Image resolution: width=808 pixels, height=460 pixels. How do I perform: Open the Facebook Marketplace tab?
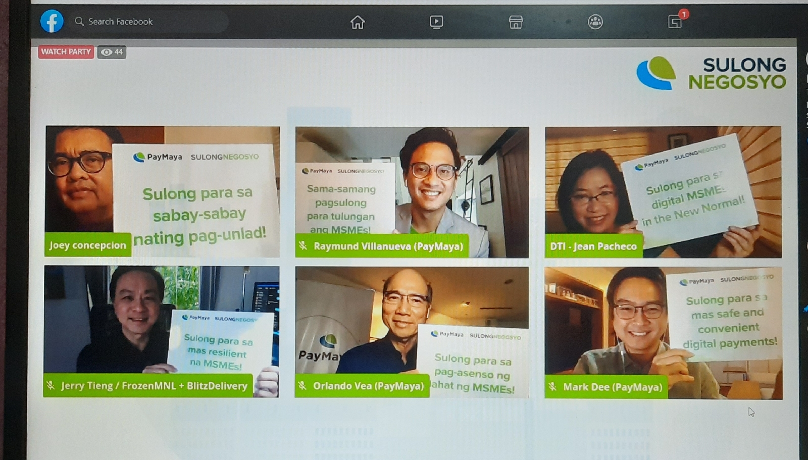click(516, 22)
